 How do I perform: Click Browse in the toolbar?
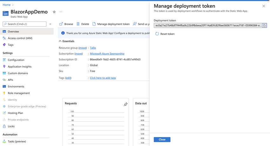(x=66, y=24)
